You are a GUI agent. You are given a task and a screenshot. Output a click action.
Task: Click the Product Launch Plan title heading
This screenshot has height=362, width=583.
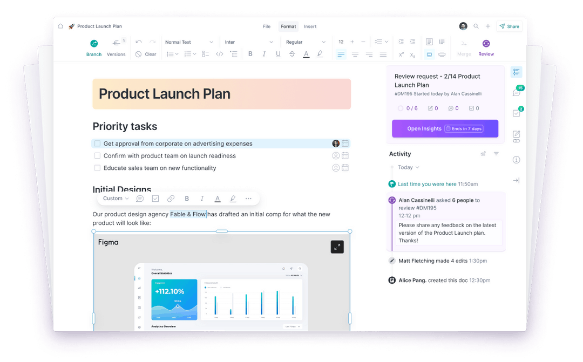[x=164, y=94]
